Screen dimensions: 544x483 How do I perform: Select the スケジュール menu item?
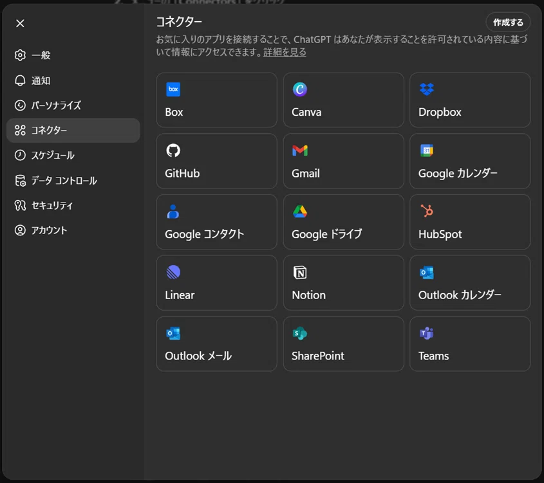[73, 155]
